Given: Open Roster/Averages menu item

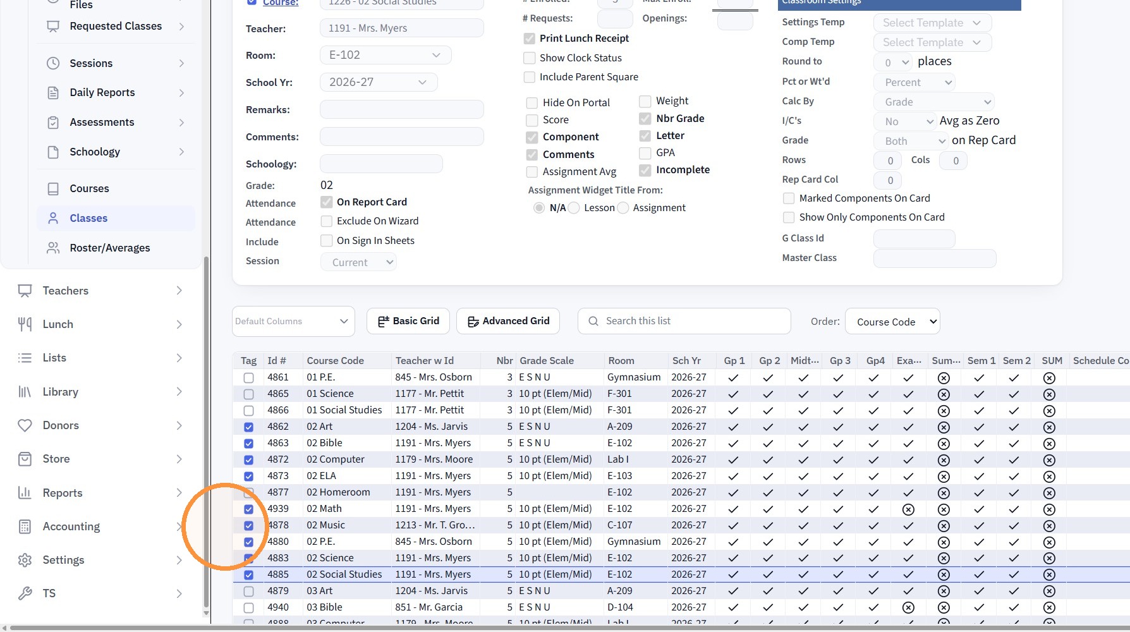Looking at the screenshot, I should point(116,248).
